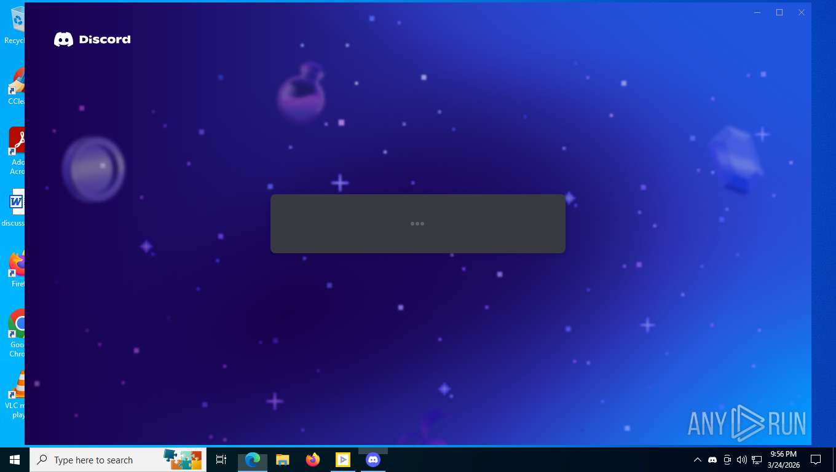This screenshot has width=836, height=472.
Task: Open File Explorer from the taskbar
Action: click(283, 460)
